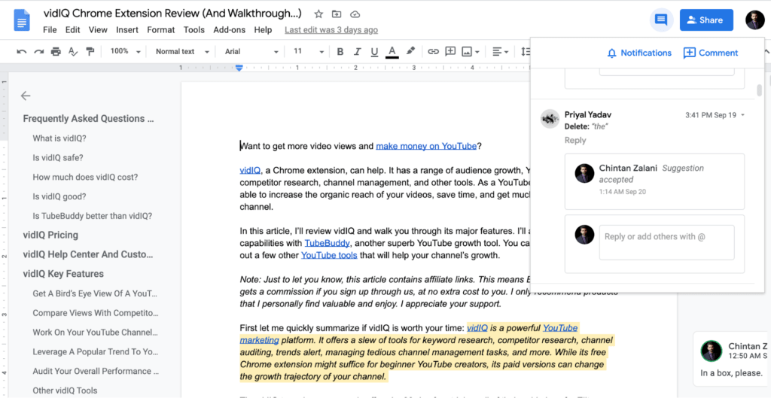The image size is (771, 398).
Task: Print the document using printer icon
Action: 56,51
